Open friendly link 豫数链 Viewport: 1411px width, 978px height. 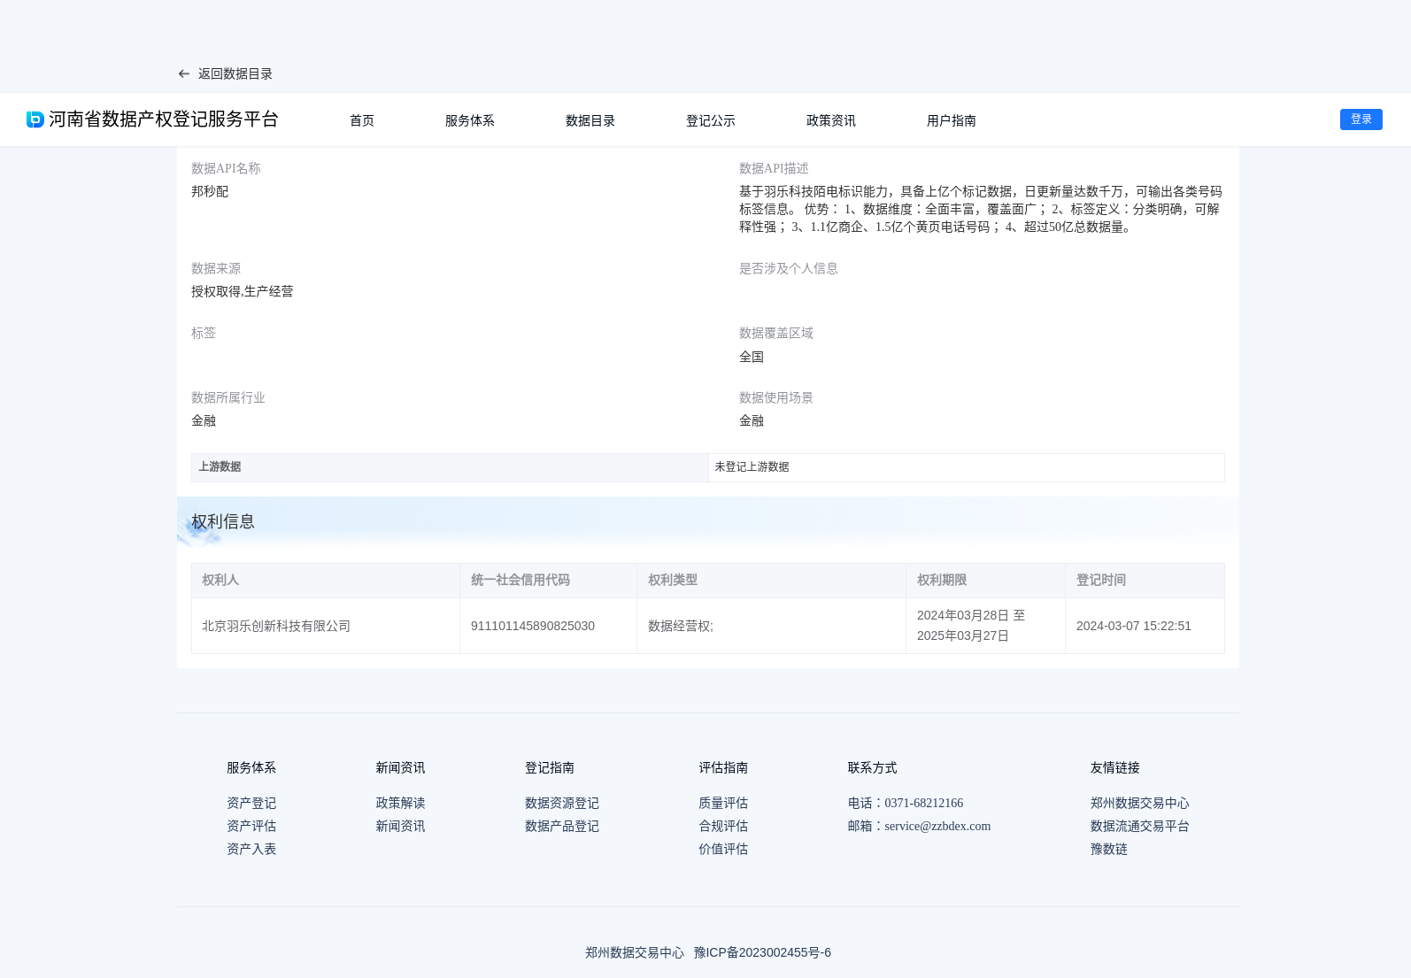[1109, 849]
